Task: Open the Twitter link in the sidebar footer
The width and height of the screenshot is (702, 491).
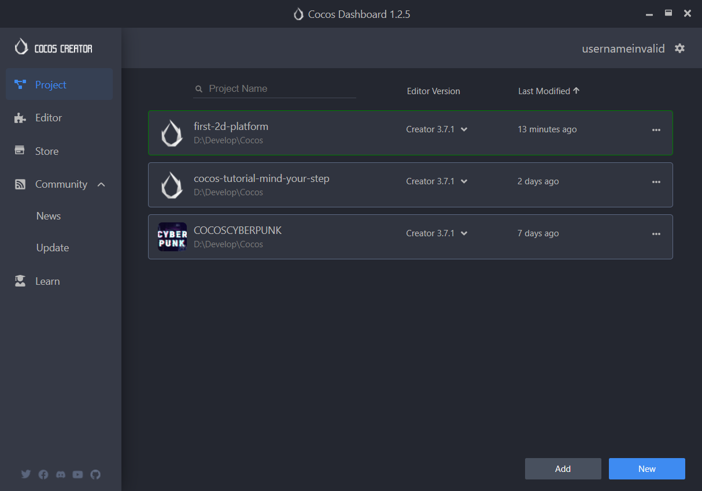Action: (26, 474)
